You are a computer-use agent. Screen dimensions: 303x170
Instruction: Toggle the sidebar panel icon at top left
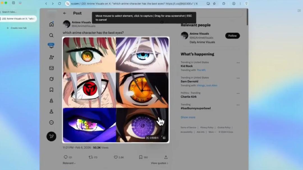coord(13,3)
